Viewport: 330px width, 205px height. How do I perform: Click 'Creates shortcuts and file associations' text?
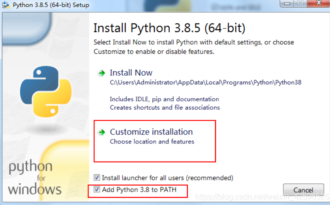(x=165, y=108)
